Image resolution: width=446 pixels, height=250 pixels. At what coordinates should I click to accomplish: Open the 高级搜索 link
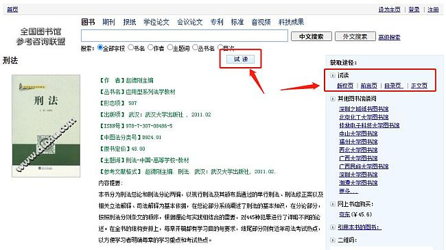click(390, 37)
